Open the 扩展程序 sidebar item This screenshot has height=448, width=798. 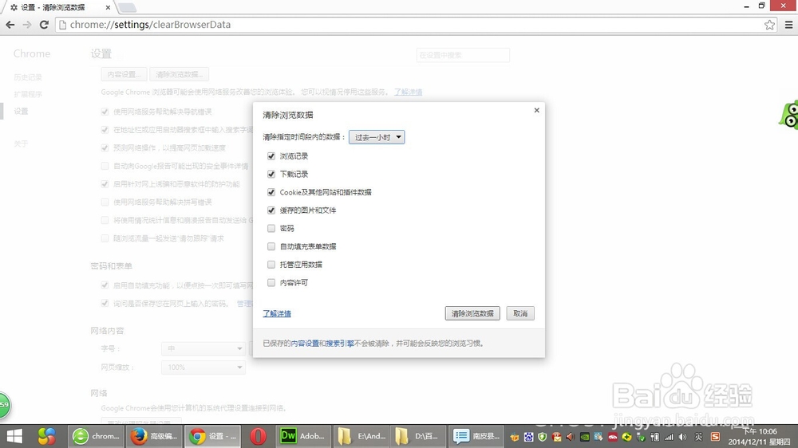(28, 94)
